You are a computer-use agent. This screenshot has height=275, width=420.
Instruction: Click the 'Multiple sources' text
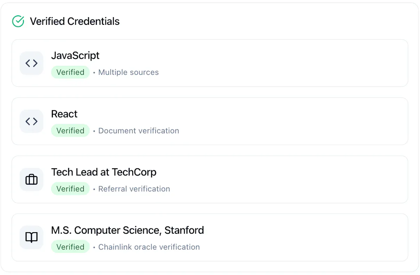[128, 72]
